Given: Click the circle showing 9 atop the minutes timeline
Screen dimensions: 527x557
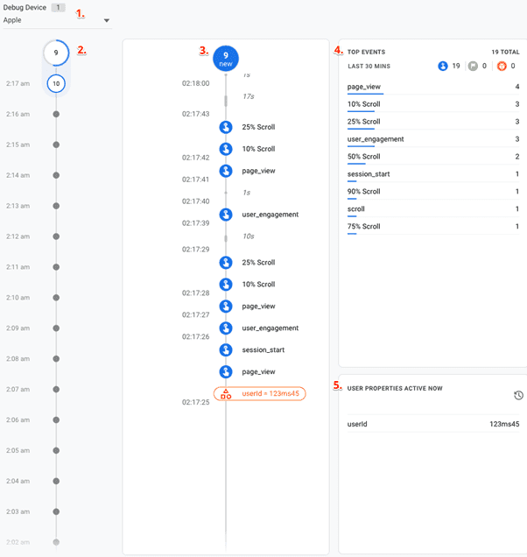Looking at the screenshot, I should 56,53.
